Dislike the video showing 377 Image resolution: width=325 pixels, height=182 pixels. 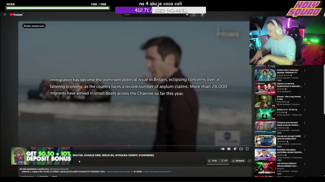point(224,161)
